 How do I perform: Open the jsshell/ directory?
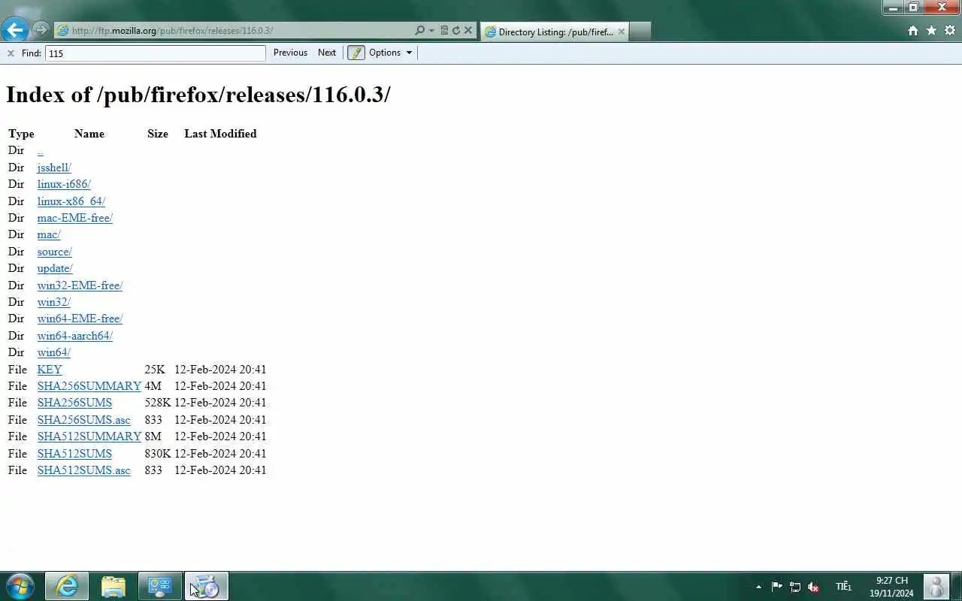tap(54, 168)
